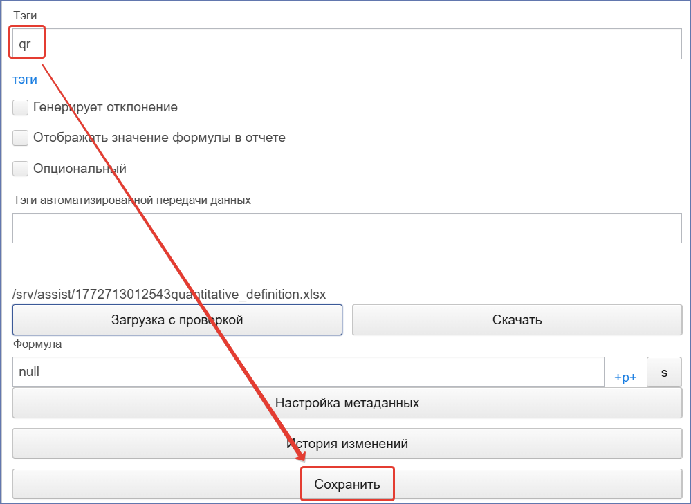Click the Тэги input field containing qr

(347, 44)
